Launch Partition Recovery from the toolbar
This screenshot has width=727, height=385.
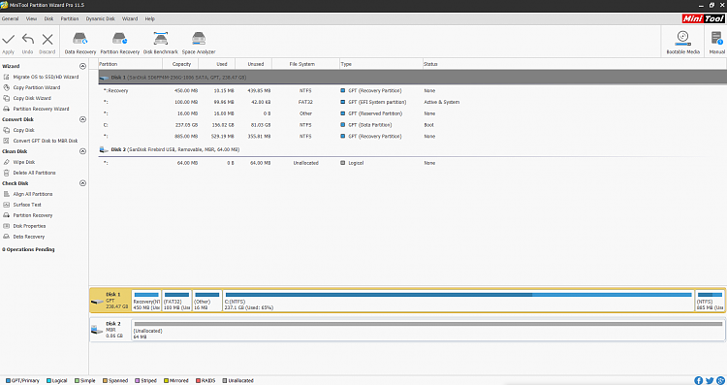pos(119,43)
